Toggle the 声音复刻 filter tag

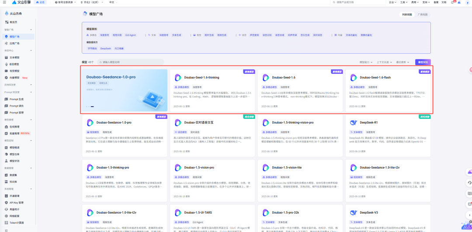[254, 35]
